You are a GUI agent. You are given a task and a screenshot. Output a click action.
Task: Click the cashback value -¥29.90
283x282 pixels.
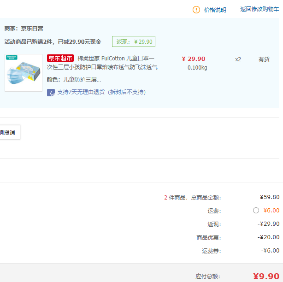(x=268, y=224)
